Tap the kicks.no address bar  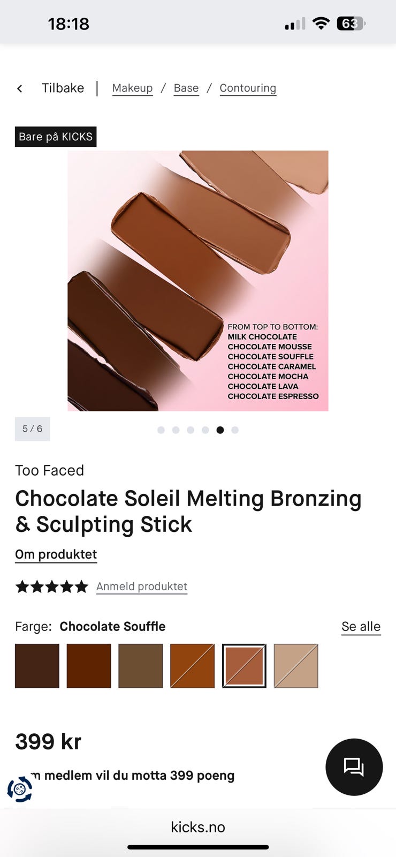198,827
